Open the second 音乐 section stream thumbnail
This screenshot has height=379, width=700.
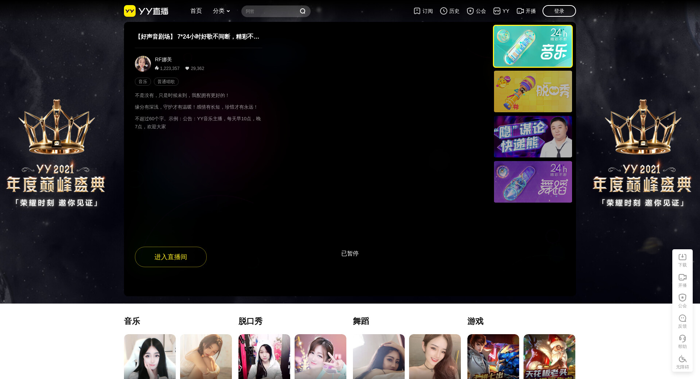tap(206, 356)
